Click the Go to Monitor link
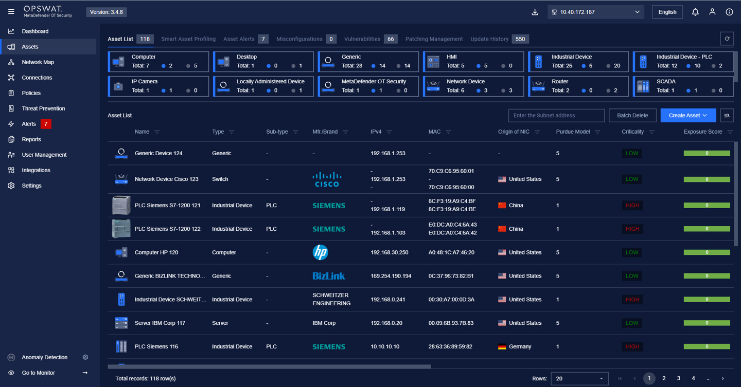 38,373
